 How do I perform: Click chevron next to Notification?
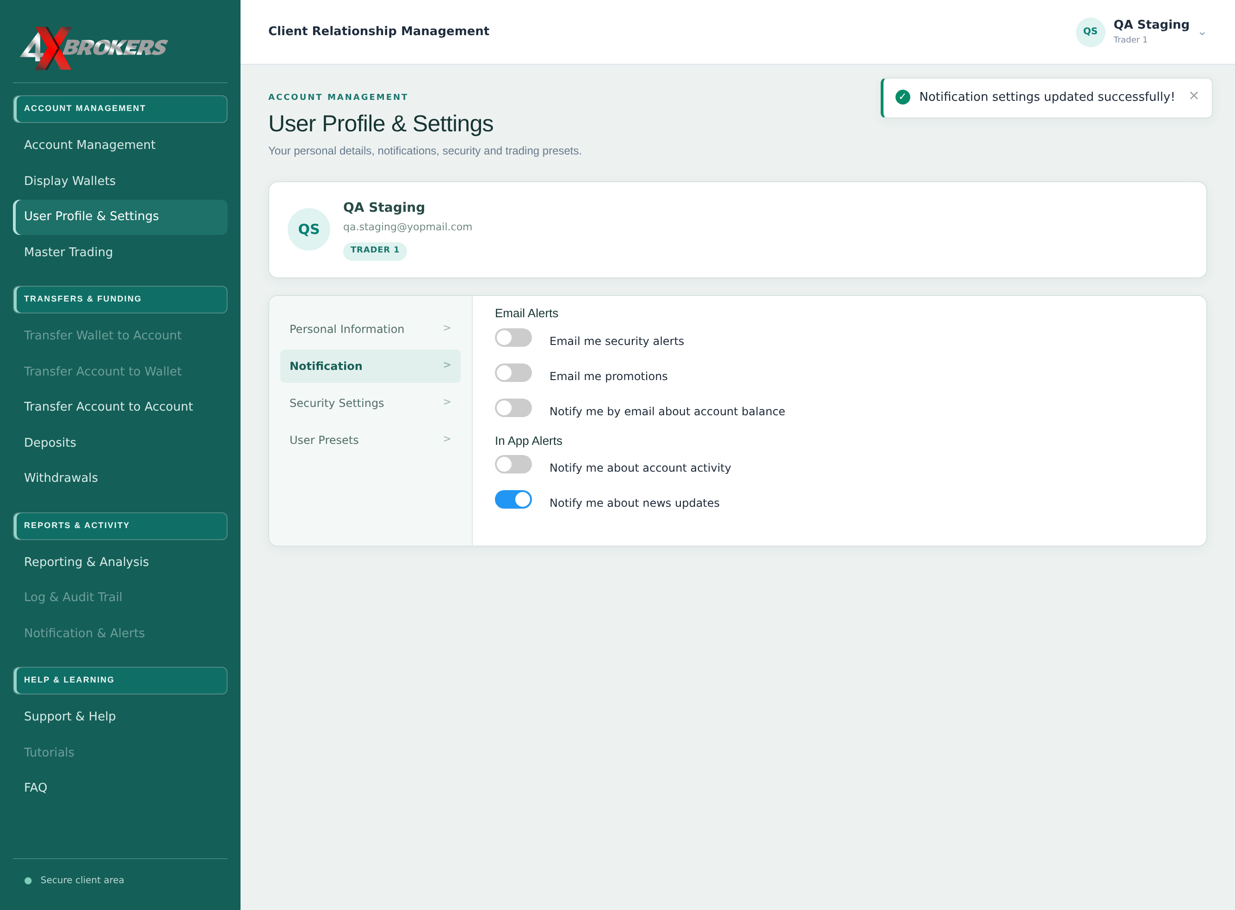(x=447, y=365)
